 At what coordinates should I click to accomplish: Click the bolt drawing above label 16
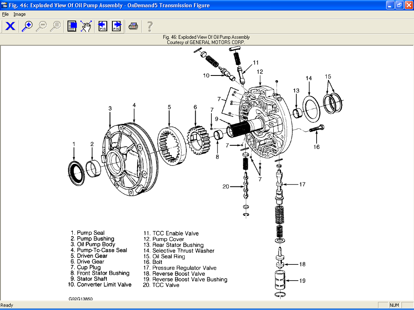[x=317, y=129]
